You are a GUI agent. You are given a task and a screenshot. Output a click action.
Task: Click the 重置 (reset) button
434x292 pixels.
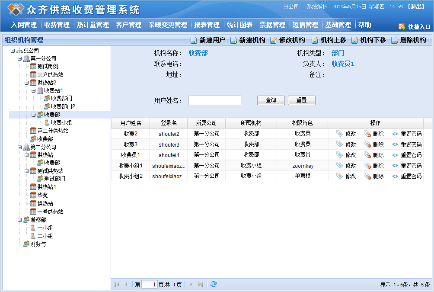pyautogui.click(x=301, y=100)
